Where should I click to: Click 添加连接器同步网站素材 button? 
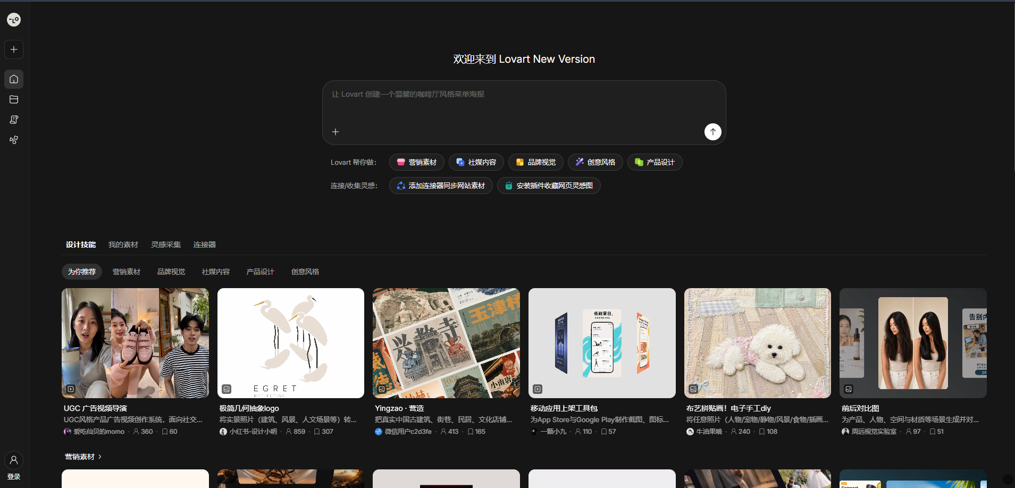pos(441,186)
